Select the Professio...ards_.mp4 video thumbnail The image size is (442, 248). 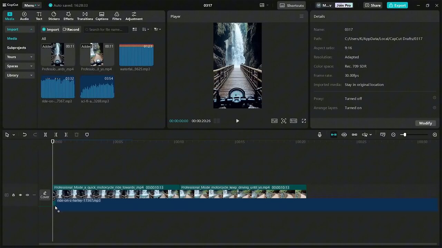(58, 54)
